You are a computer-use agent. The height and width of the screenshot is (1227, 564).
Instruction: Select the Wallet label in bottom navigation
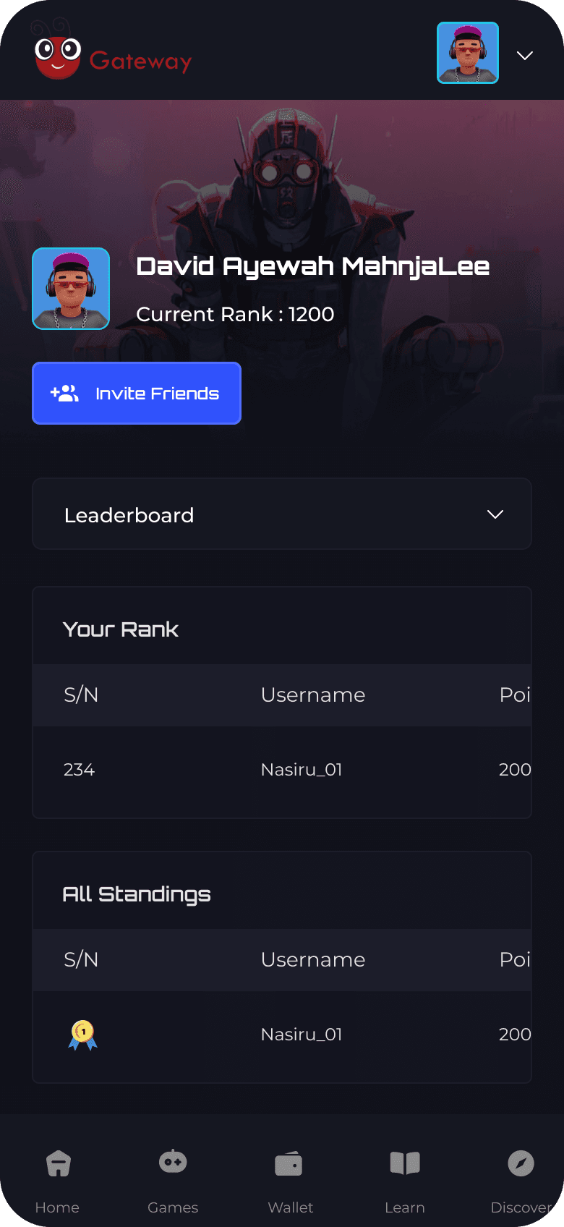point(290,1207)
